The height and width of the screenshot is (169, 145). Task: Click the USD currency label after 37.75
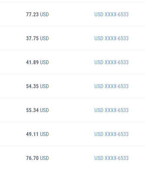[44, 38]
